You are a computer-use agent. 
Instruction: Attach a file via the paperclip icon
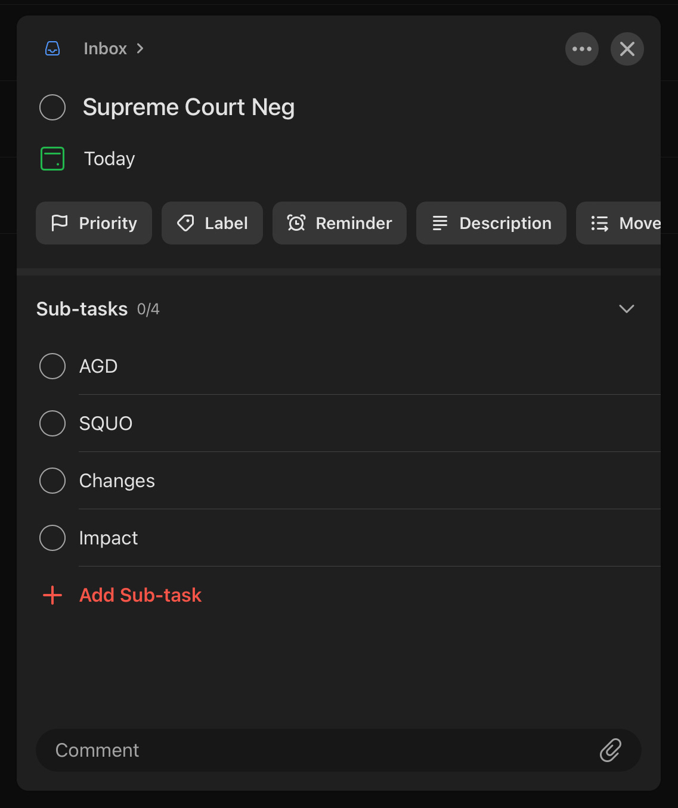coord(611,750)
